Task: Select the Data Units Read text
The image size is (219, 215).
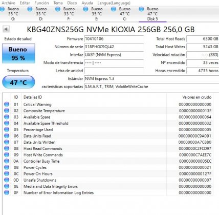Action: tap(37, 136)
